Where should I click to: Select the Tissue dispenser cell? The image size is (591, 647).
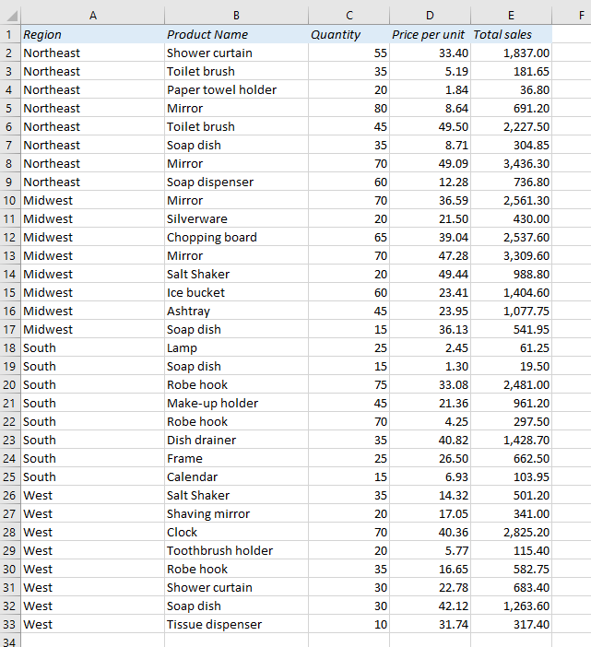point(236,624)
